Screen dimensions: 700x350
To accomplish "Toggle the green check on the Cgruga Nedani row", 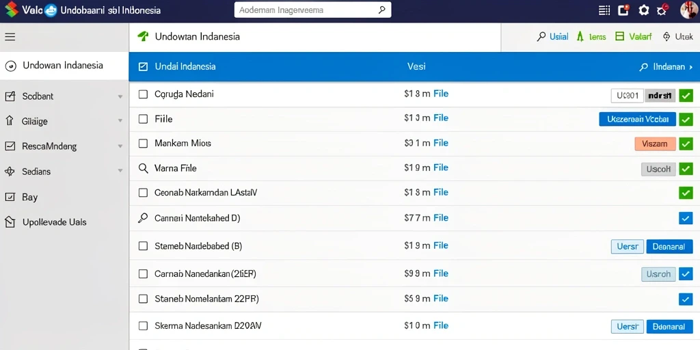I will [686, 95].
